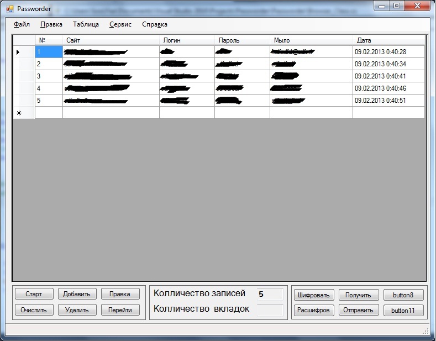Select the cell with number 3
The width and height of the screenshot is (436, 341).
click(x=49, y=76)
